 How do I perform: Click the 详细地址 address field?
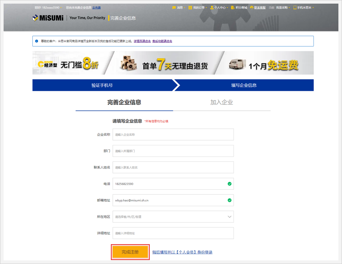click(x=173, y=233)
